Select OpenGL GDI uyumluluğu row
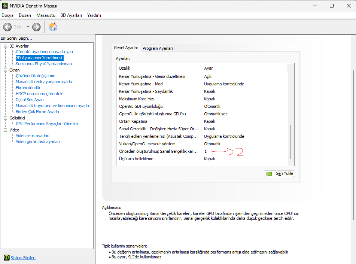The height and width of the screenshot is (264, 356). pyautogui.click(x=202, y=107)
